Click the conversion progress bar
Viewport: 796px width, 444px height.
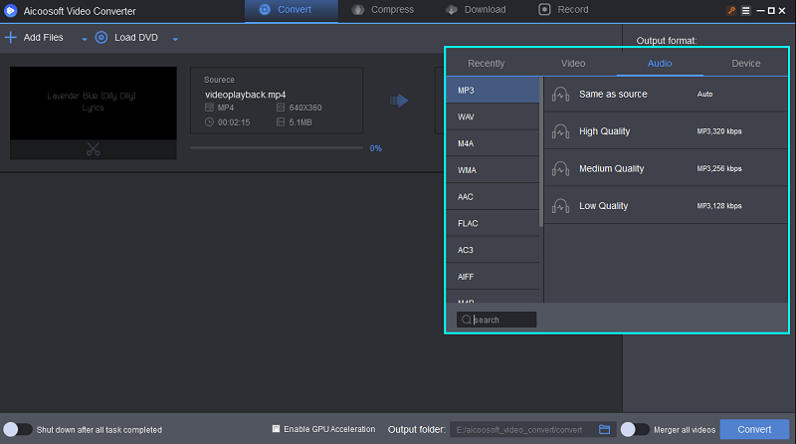(x=277, y=147)
